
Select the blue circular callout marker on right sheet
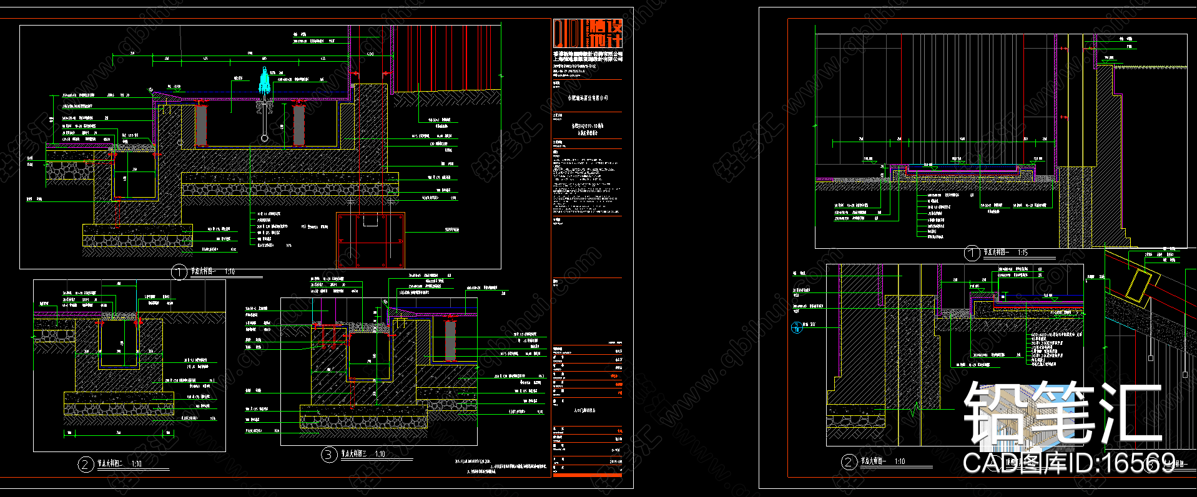pos(796,327)
